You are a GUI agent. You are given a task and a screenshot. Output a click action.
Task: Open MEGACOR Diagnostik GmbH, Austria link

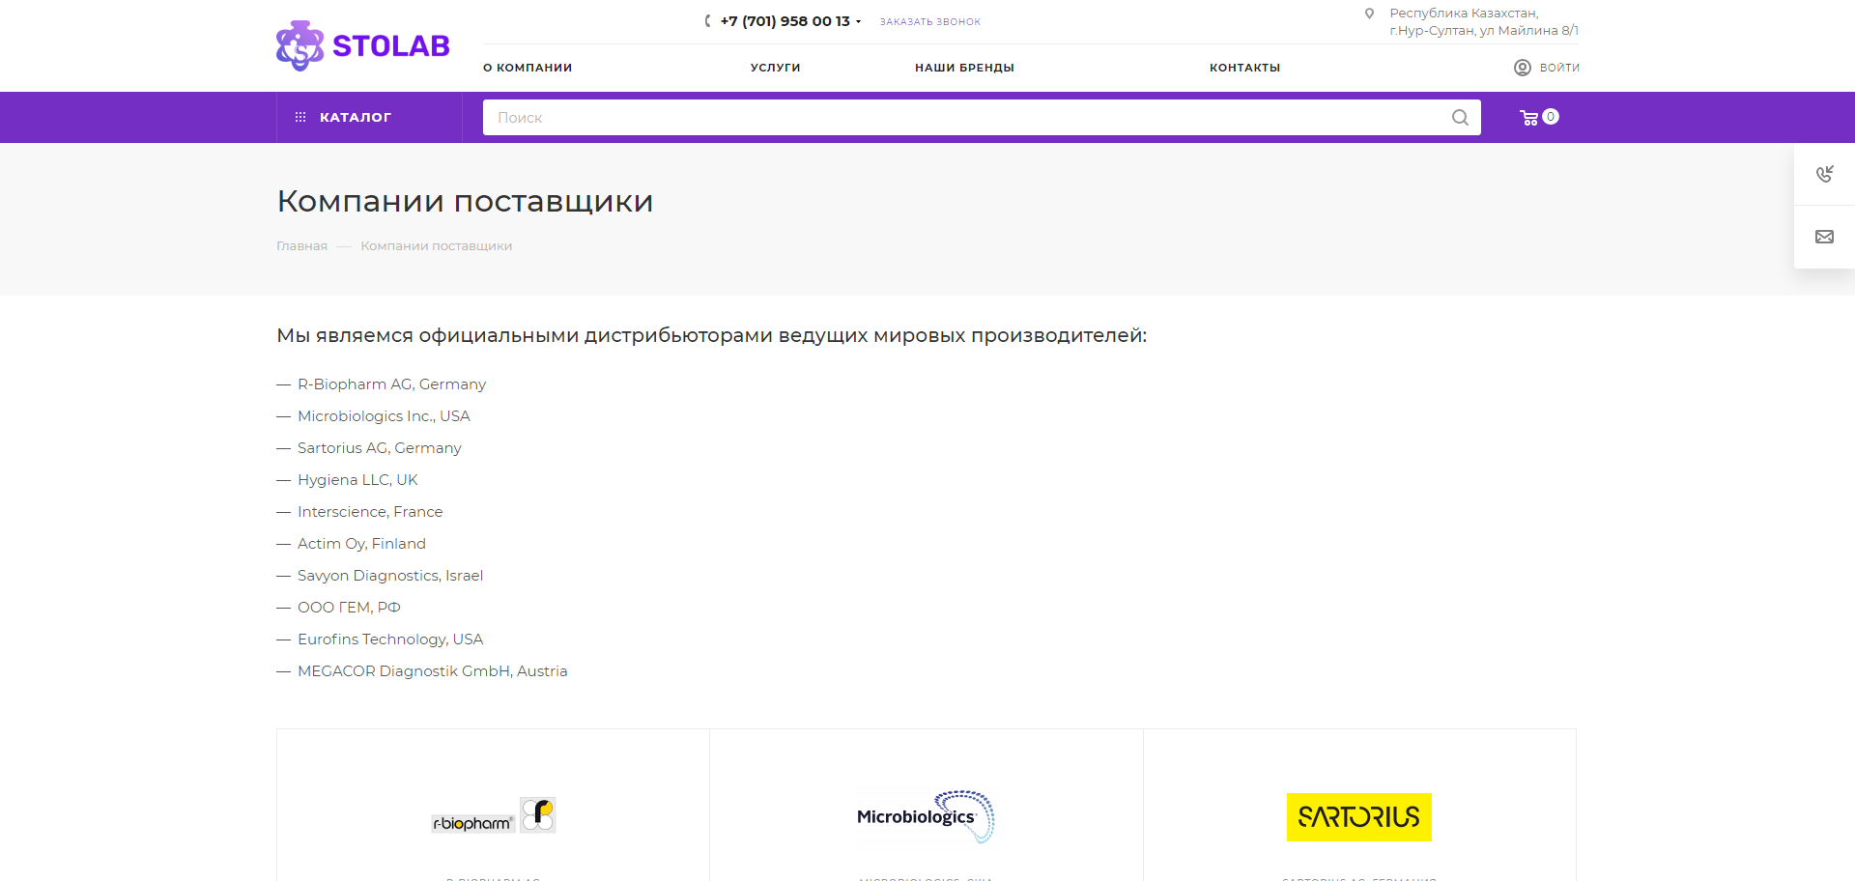point(432,671)
